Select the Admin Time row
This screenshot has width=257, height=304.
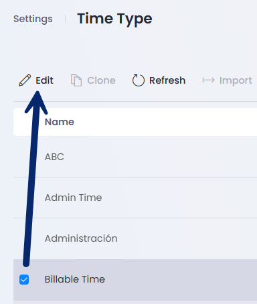(135, 198)
